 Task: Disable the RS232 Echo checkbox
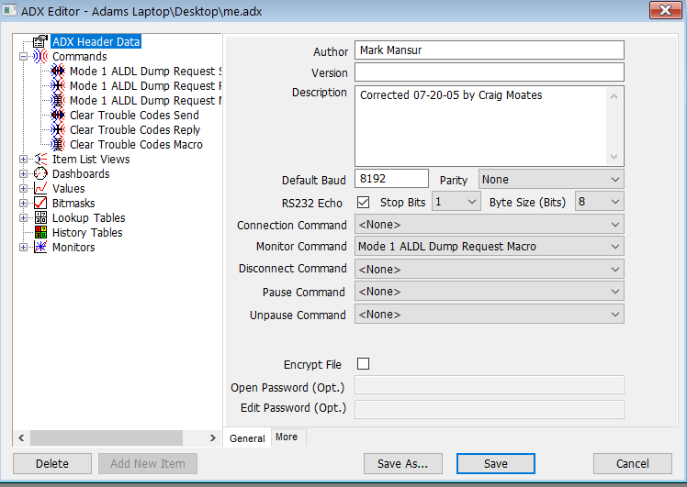coord(363,202)
